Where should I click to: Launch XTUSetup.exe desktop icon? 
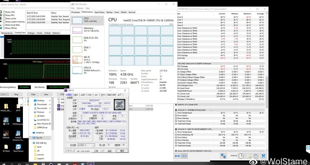(x=18, y=121)
